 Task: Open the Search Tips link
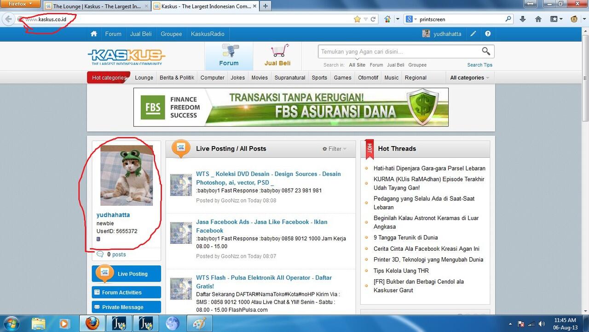click(x=479, y=65)
